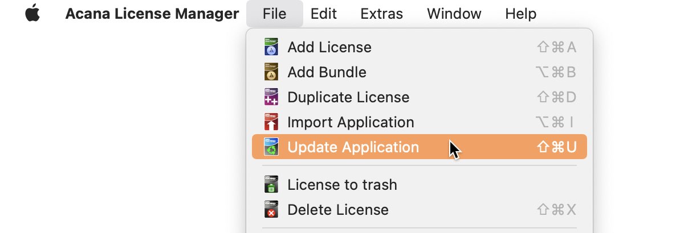684x233 pixels.
Task: Click the Add License blue icon
Action: (271, 47)
